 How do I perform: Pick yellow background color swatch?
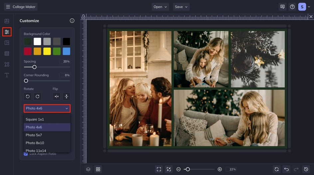click(47, 51)
